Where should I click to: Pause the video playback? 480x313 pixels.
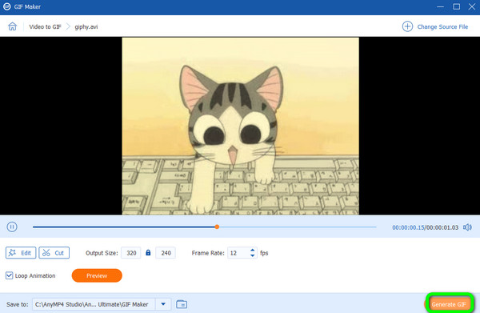click(x=12, y=227)
